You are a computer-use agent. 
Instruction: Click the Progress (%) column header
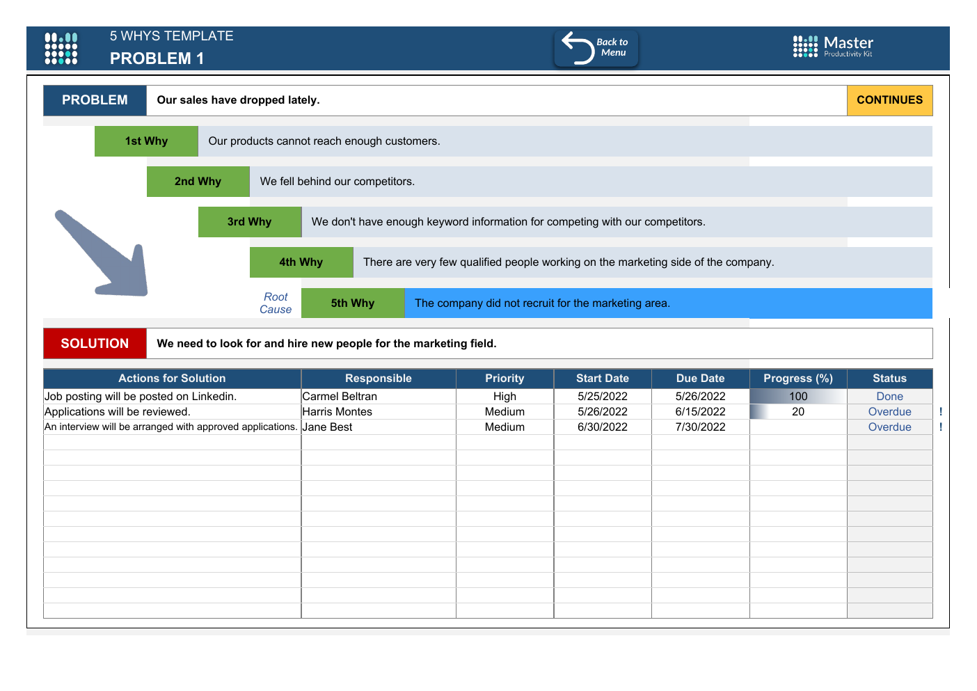point(798,379)
